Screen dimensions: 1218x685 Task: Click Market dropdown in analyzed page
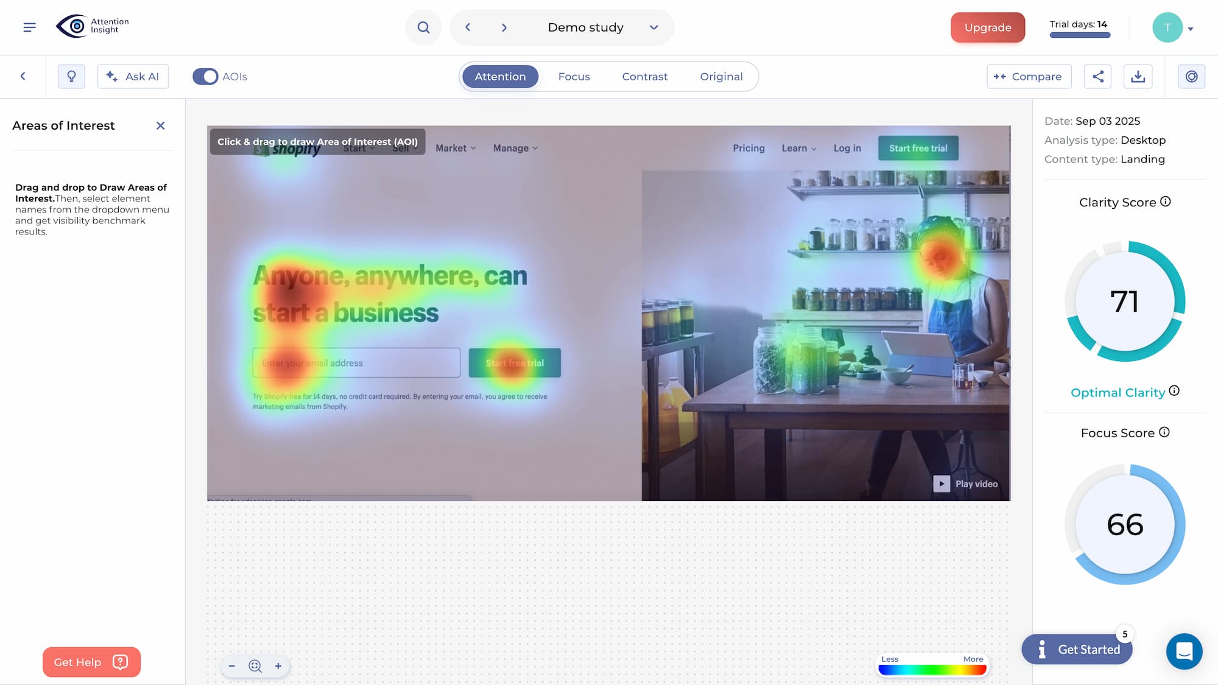click(x=456, y=148)
